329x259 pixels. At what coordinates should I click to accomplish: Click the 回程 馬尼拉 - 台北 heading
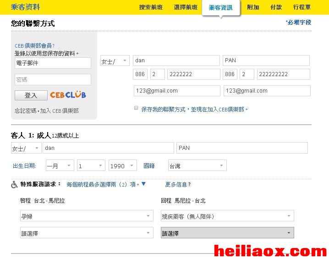pos(183,201)
